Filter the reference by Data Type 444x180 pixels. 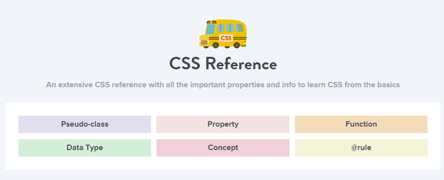[85, 148]
